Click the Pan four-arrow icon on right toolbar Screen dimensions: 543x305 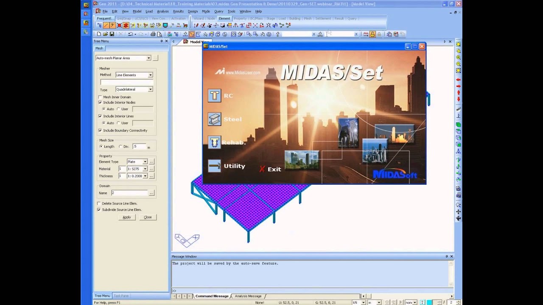pos(459,212)
